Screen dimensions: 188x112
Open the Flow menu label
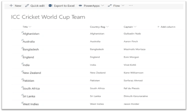pyautogui.click(x=117, y=6)
